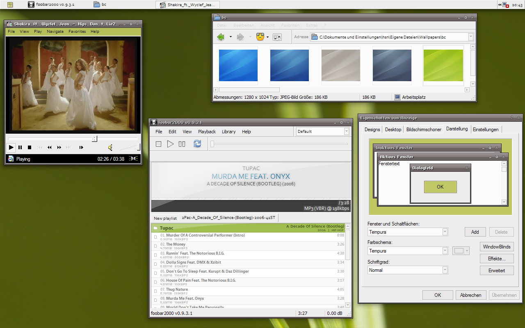Screen dimensions: 525x328
Task: Click the Effekte... button
Action: [x=497, y=259]
